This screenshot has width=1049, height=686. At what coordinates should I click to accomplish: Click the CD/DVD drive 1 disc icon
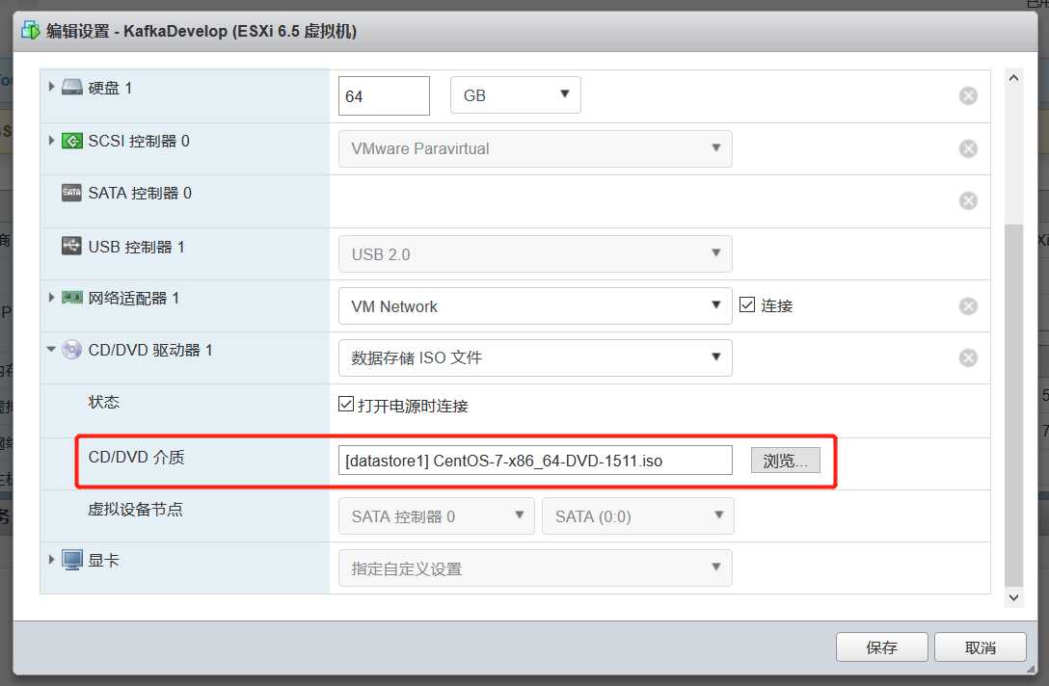point(71,349)
